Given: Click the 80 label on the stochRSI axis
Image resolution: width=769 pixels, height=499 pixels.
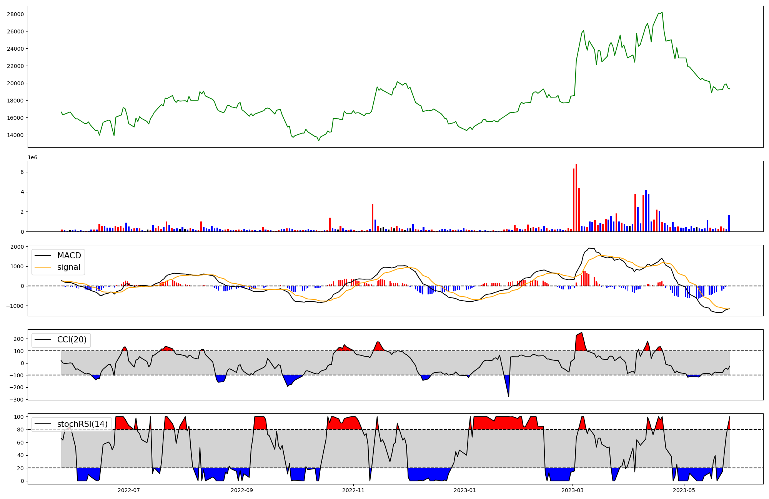Looking at the screenshot, I should pyautogui.click(x=20, y=430).
